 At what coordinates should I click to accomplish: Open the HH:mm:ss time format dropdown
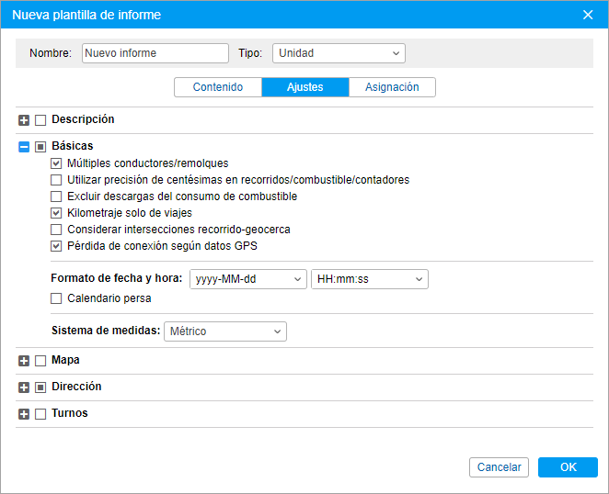click(x=370, y=279)
